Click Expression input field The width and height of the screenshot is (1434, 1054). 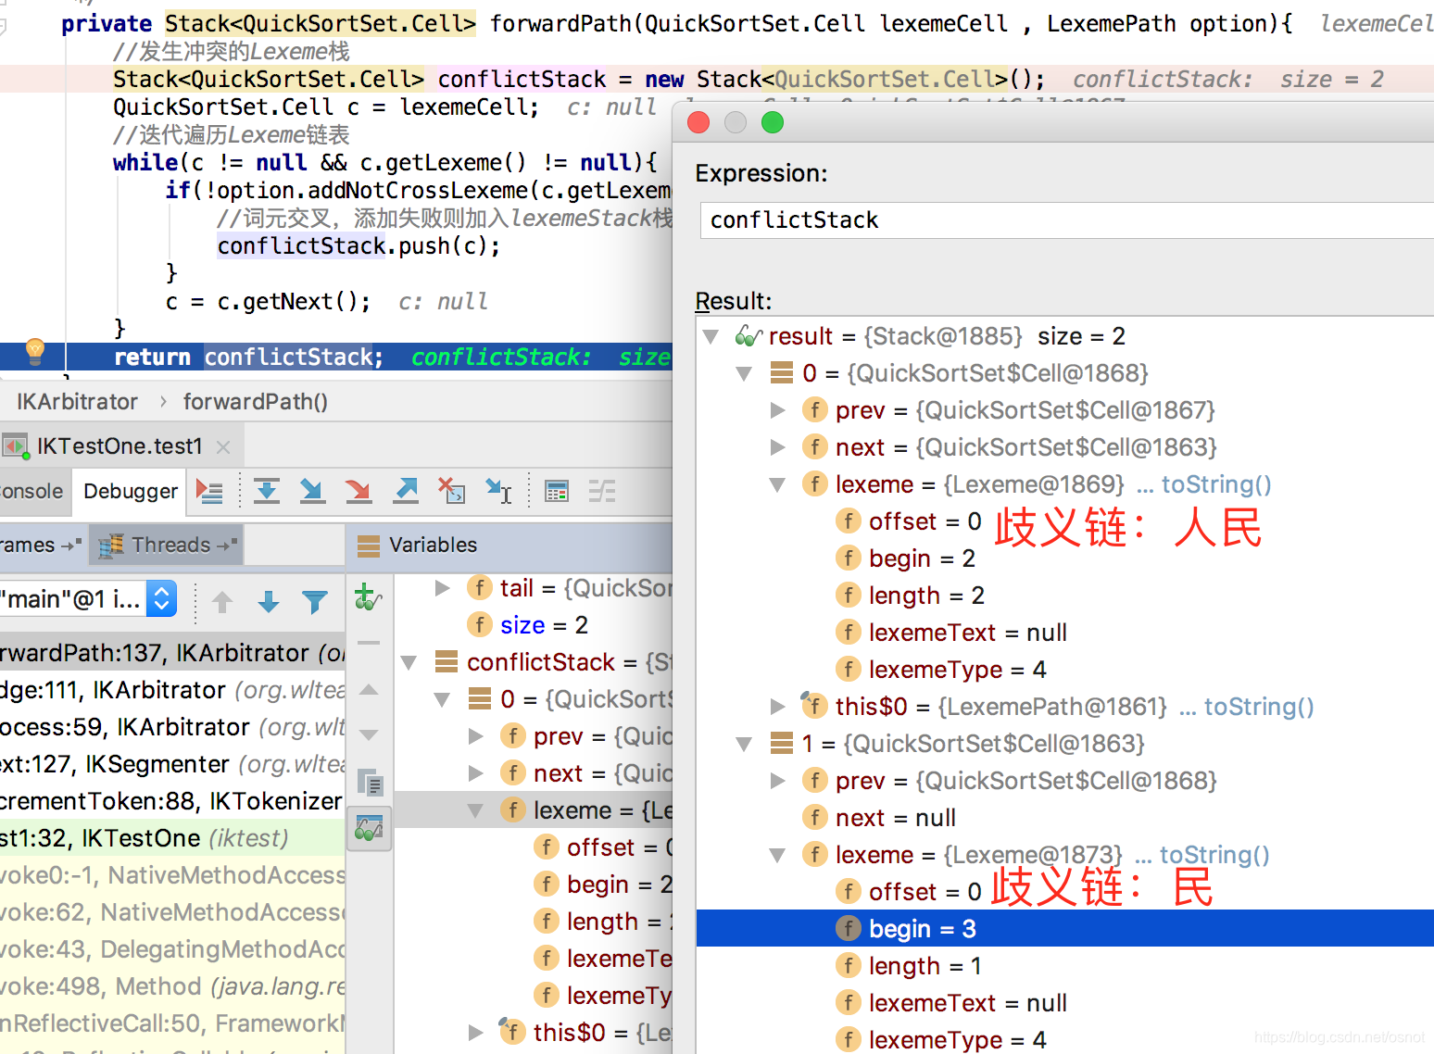1067,220
